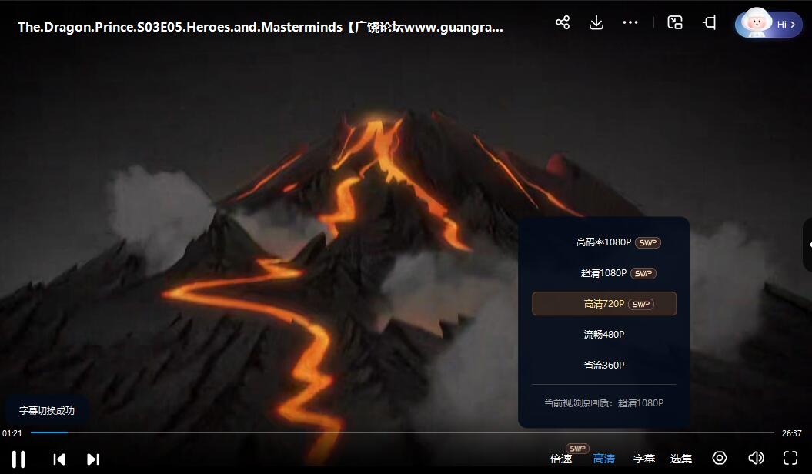812x474 pixels.
Task: Select 流畅480P quality option
Action: click(x=604, y=334)
